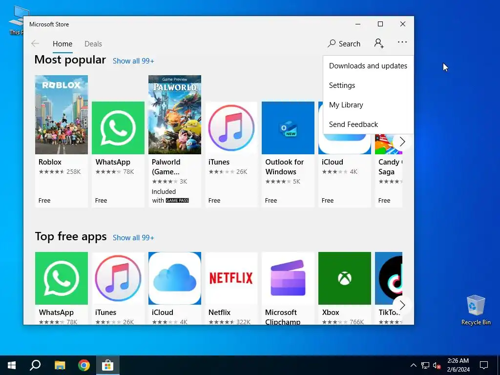Choose My Library in the menu
500x375 pixels.
368,104
